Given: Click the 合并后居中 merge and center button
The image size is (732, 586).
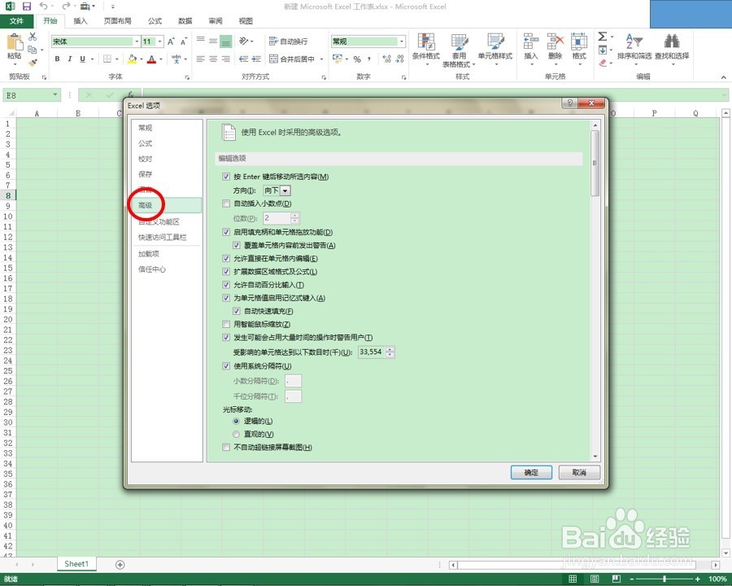Looking at the screenshot, I should (x=292, y=59).
